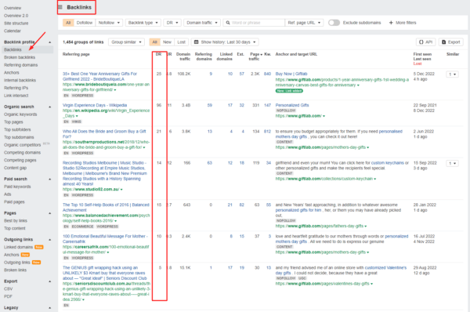Image resolution: width=470 pixels, height=312 pixels.
Task: Open Anchors under Backlink profile
Action: click(x=12, y=73)
